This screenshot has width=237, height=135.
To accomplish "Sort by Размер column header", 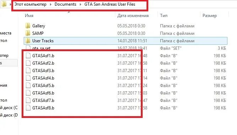I will (209, 16).
